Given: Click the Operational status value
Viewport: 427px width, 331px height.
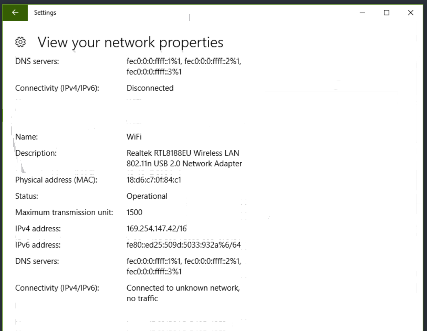Looking at the screenshot, I should (147, 196).
